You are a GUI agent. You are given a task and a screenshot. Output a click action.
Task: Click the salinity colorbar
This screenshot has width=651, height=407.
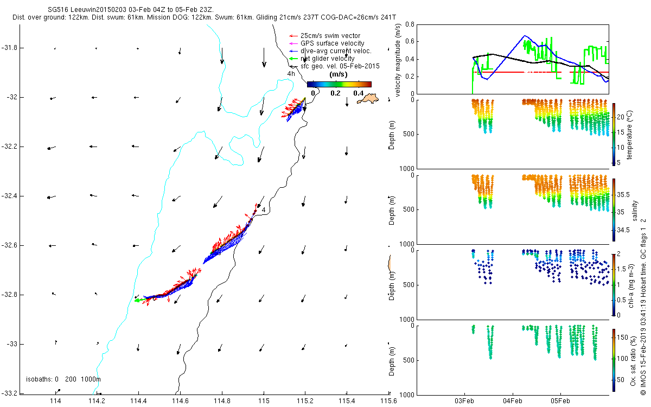click(x=614, y=209)
